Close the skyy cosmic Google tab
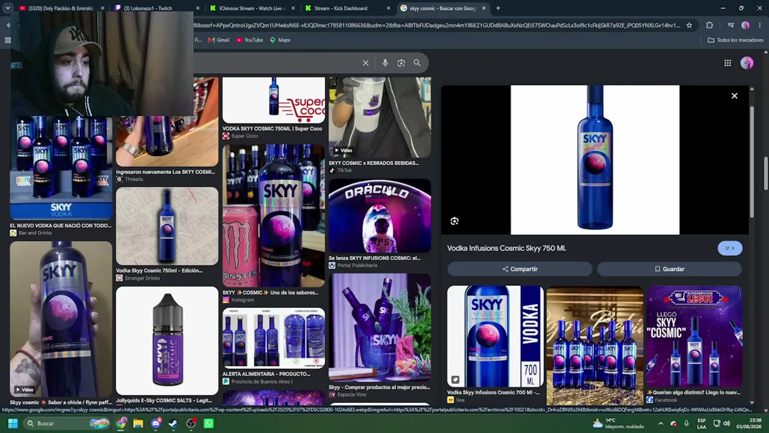769x433 pixels. (484, 8)
